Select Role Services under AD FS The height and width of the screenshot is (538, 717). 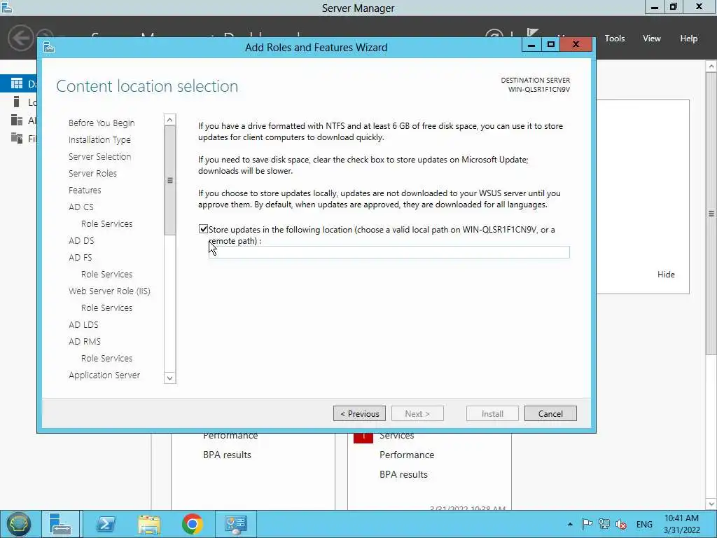coord(107,274)
